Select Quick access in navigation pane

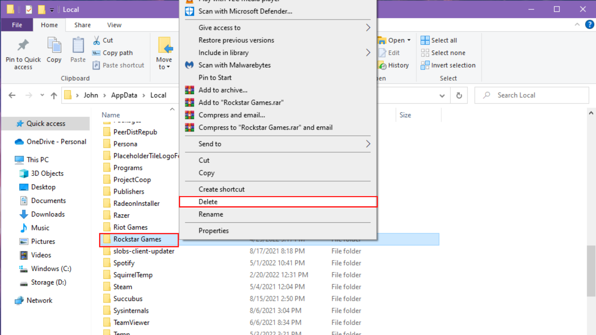(x=46, y=123)
